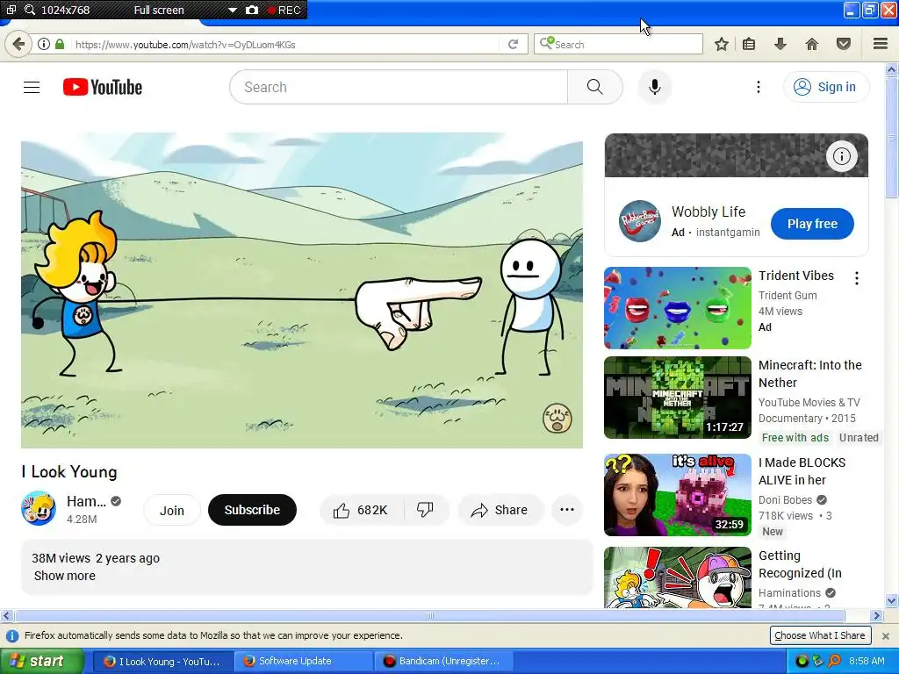
Task: Show bookmarks list icon
Action: pos(749,44)
